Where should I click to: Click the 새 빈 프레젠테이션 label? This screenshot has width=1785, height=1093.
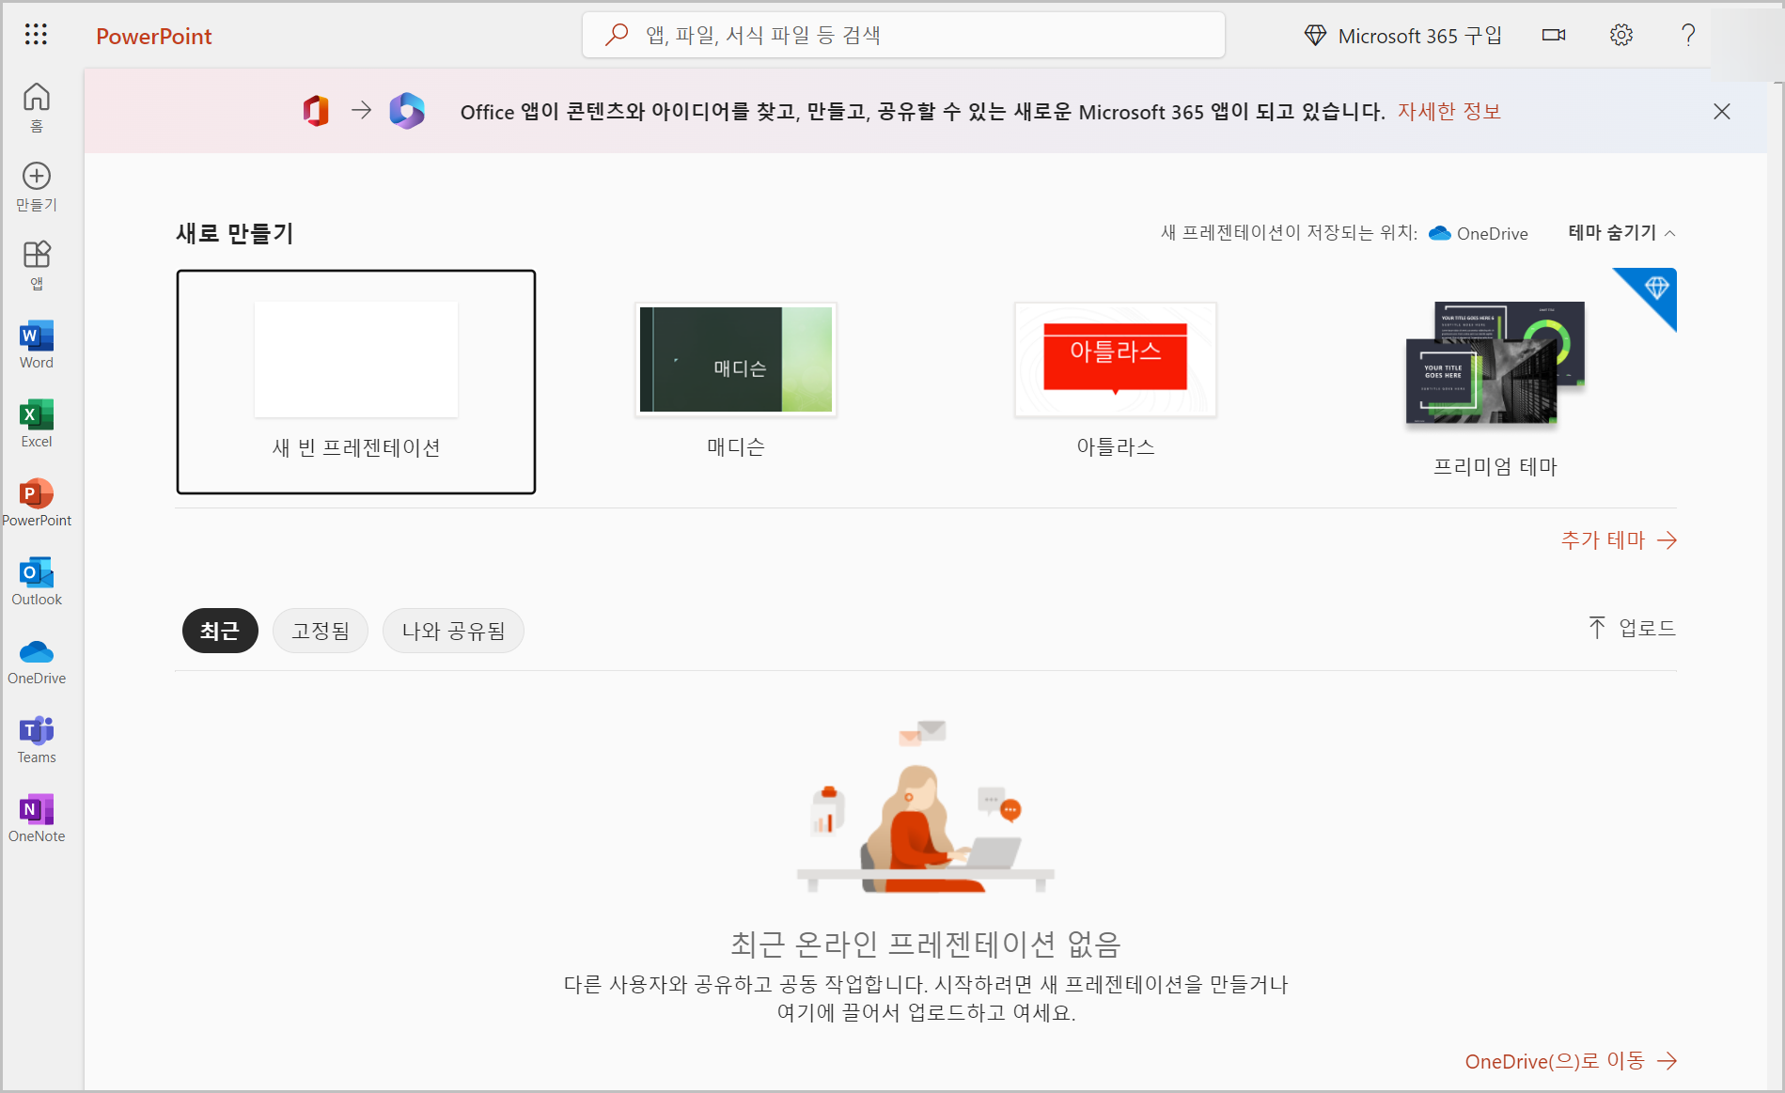point(356,447)
